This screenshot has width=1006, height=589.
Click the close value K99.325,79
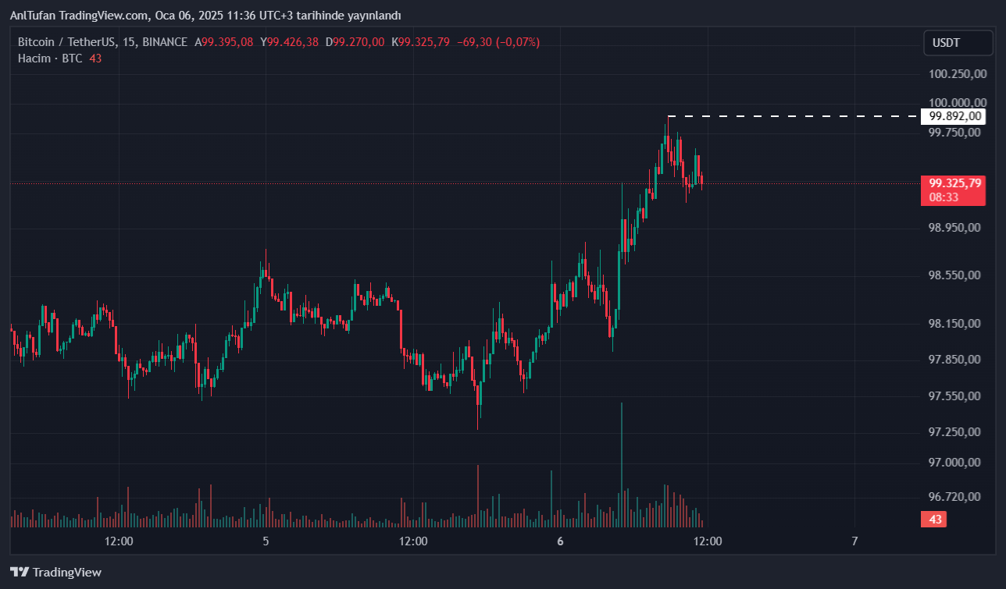(421, 42)
